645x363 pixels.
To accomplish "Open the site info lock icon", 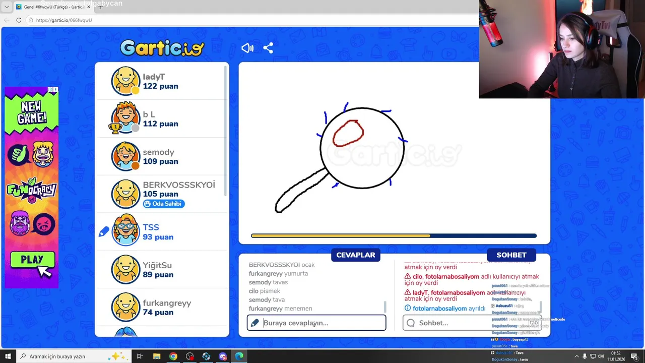I will coord(31,20).
